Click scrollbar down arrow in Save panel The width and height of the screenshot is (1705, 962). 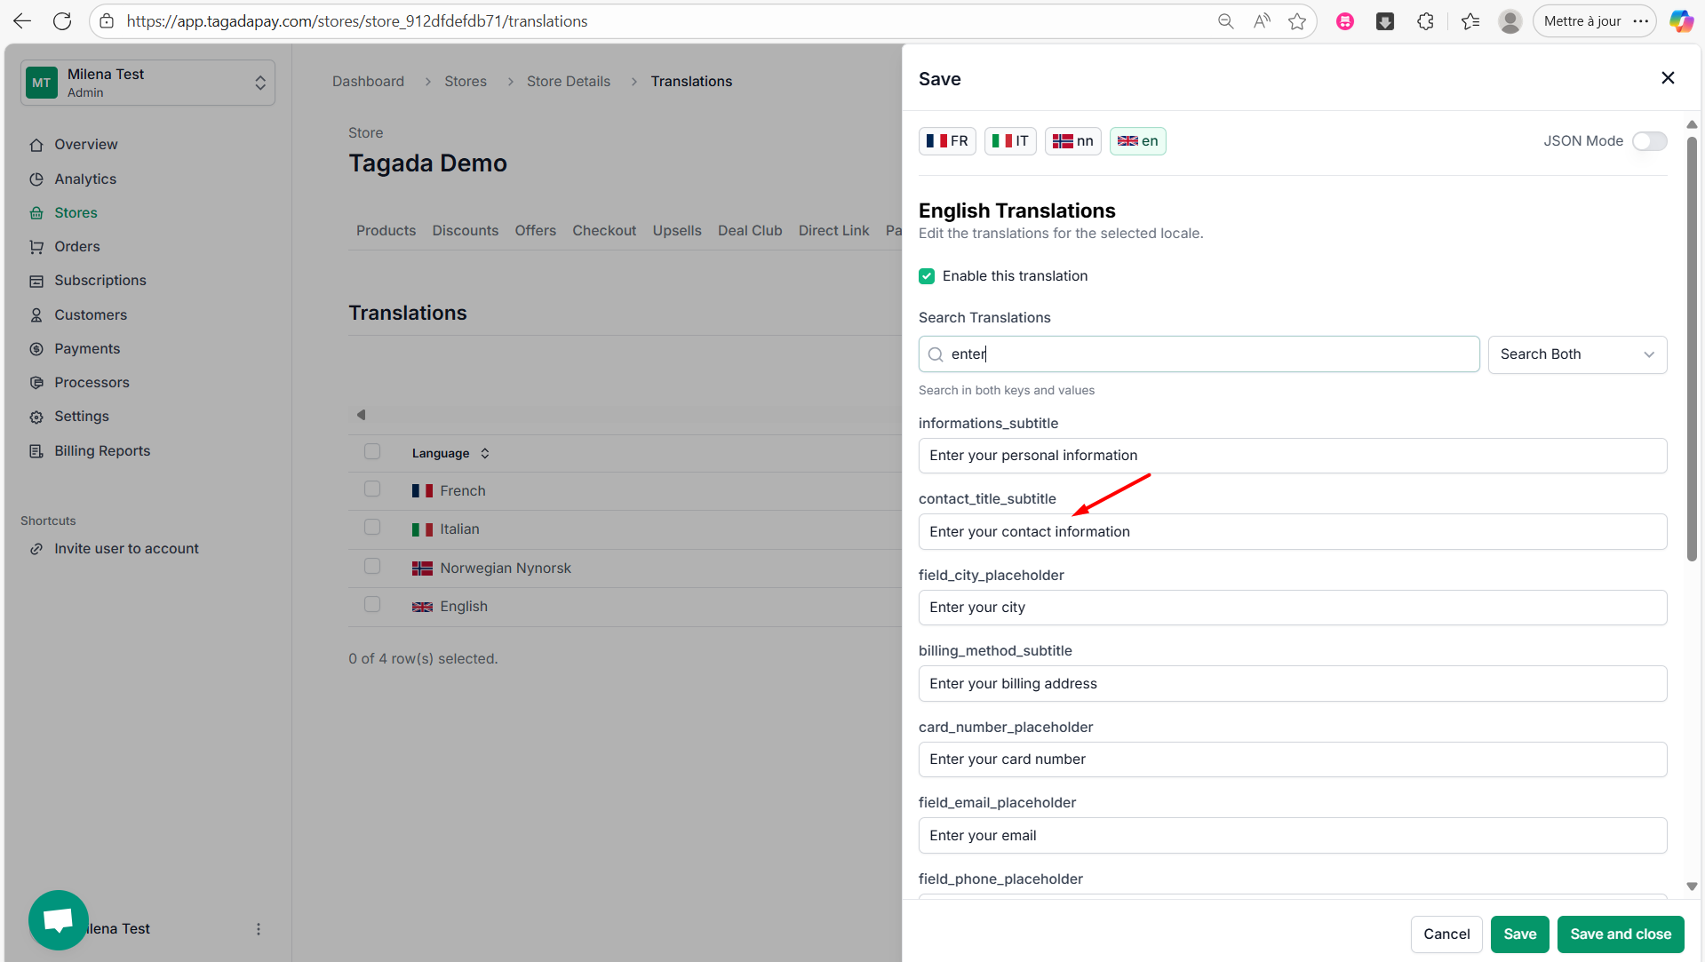(x=1692, y=886)
